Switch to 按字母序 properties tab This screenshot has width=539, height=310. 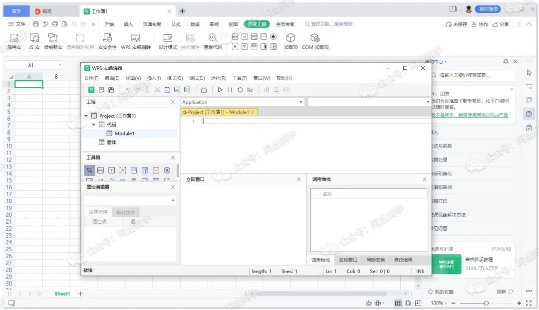[x=98, y=212]
